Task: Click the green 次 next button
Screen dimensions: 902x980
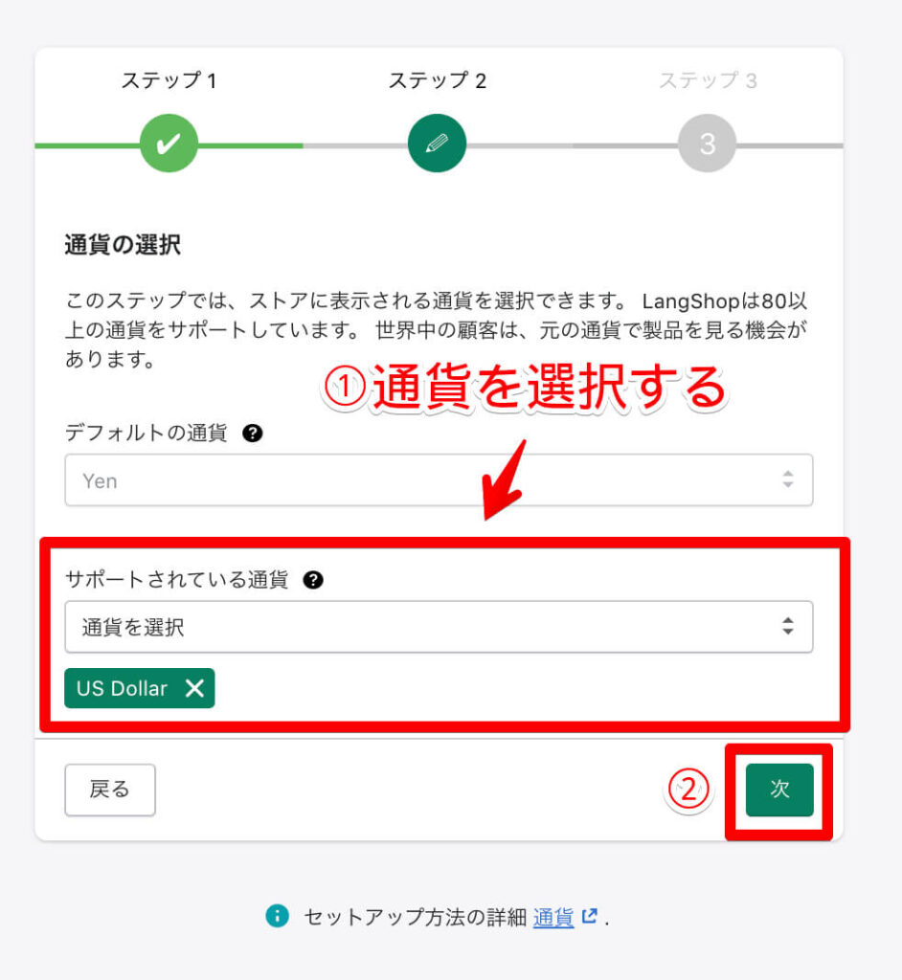Action: (779, 790)
